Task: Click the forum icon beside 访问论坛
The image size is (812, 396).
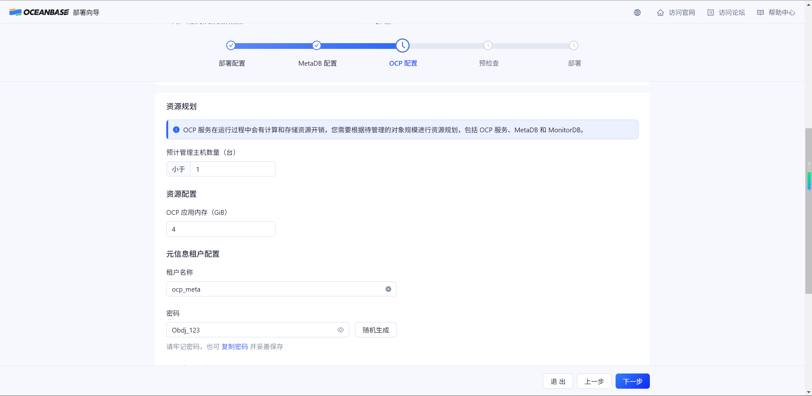Action: coord(710,13)
